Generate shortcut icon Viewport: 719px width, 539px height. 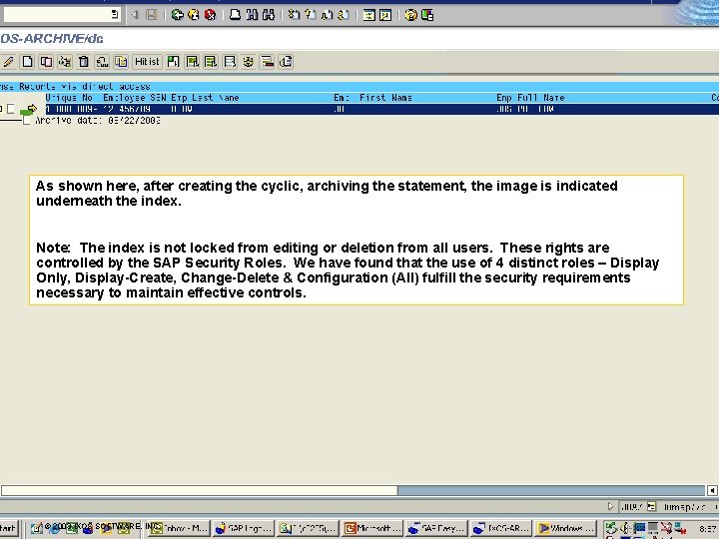[385, 15]
